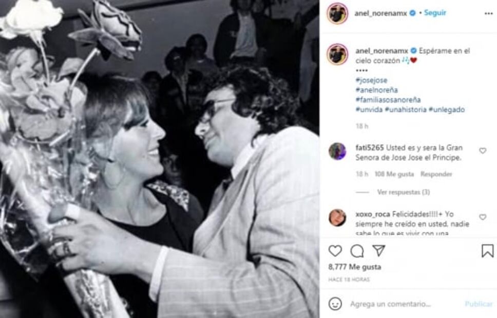Click Responder on fati5265's comment
The image size is (497, 318).
click(x=436, y=174)
